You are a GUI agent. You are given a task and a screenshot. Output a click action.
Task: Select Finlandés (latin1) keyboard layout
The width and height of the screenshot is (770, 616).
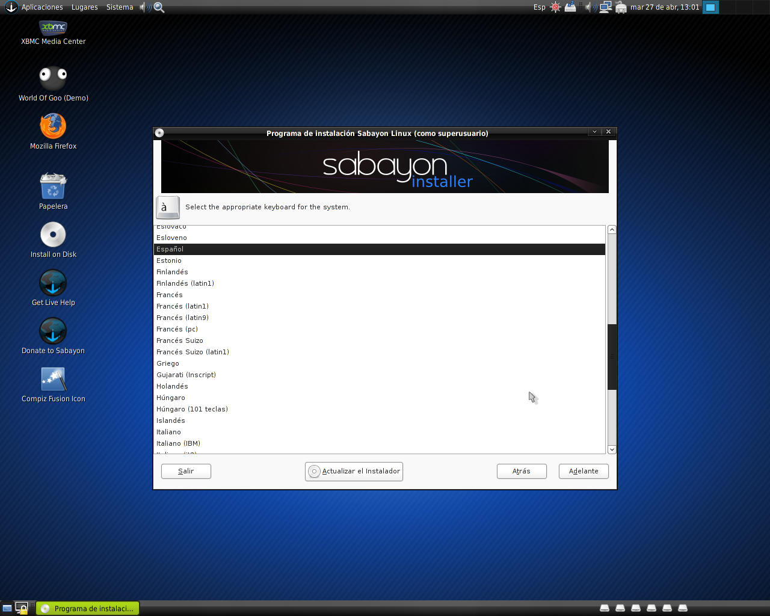tap(380, 283)
